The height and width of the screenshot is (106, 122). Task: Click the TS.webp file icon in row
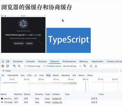[x=2, y=102]
